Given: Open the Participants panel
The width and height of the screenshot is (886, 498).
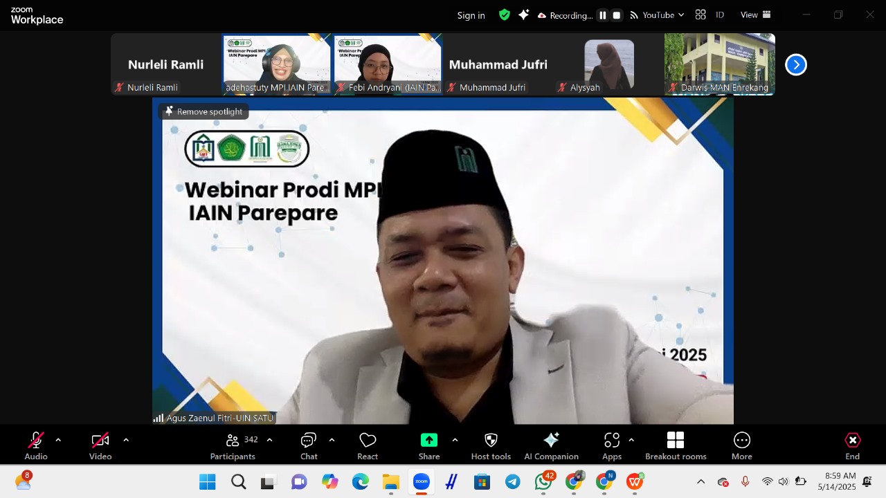Looking at the screenshot, I should click(233, 445).
